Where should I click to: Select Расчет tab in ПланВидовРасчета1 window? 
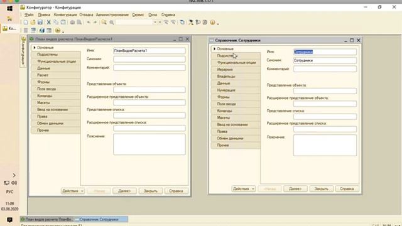pos(56,75)
